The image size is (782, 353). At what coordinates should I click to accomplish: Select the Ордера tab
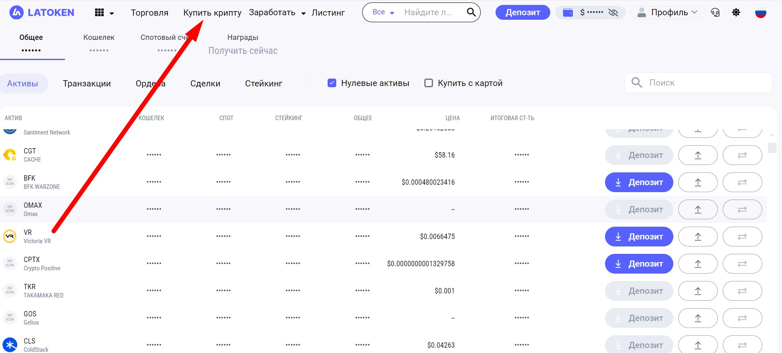(x=151, y=84)
